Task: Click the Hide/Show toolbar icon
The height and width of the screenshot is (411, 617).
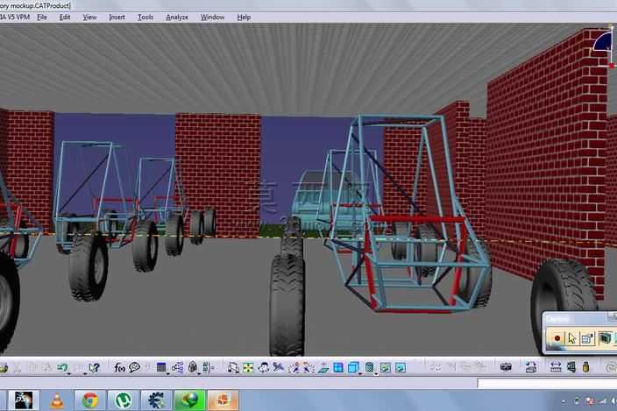Action: click(x=386, y=367)
